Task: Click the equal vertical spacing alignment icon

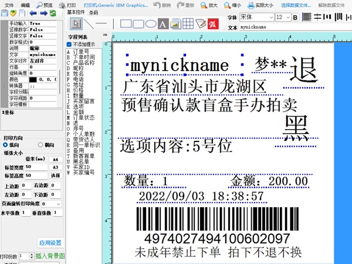Action: tap(317, 17)
